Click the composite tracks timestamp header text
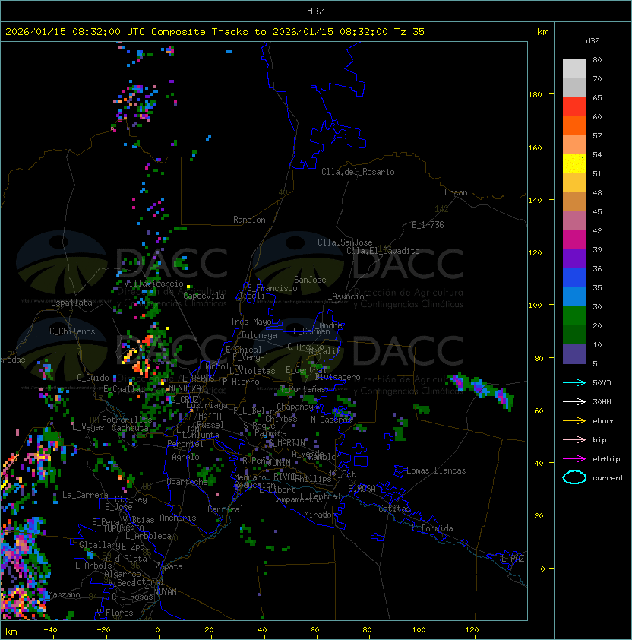 (x=215, y=31)
